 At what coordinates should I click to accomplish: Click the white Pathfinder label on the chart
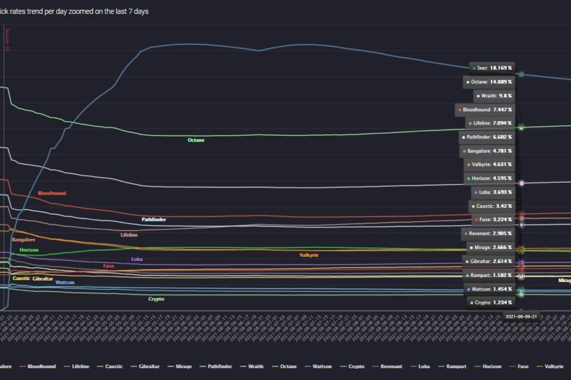(154, 219)
